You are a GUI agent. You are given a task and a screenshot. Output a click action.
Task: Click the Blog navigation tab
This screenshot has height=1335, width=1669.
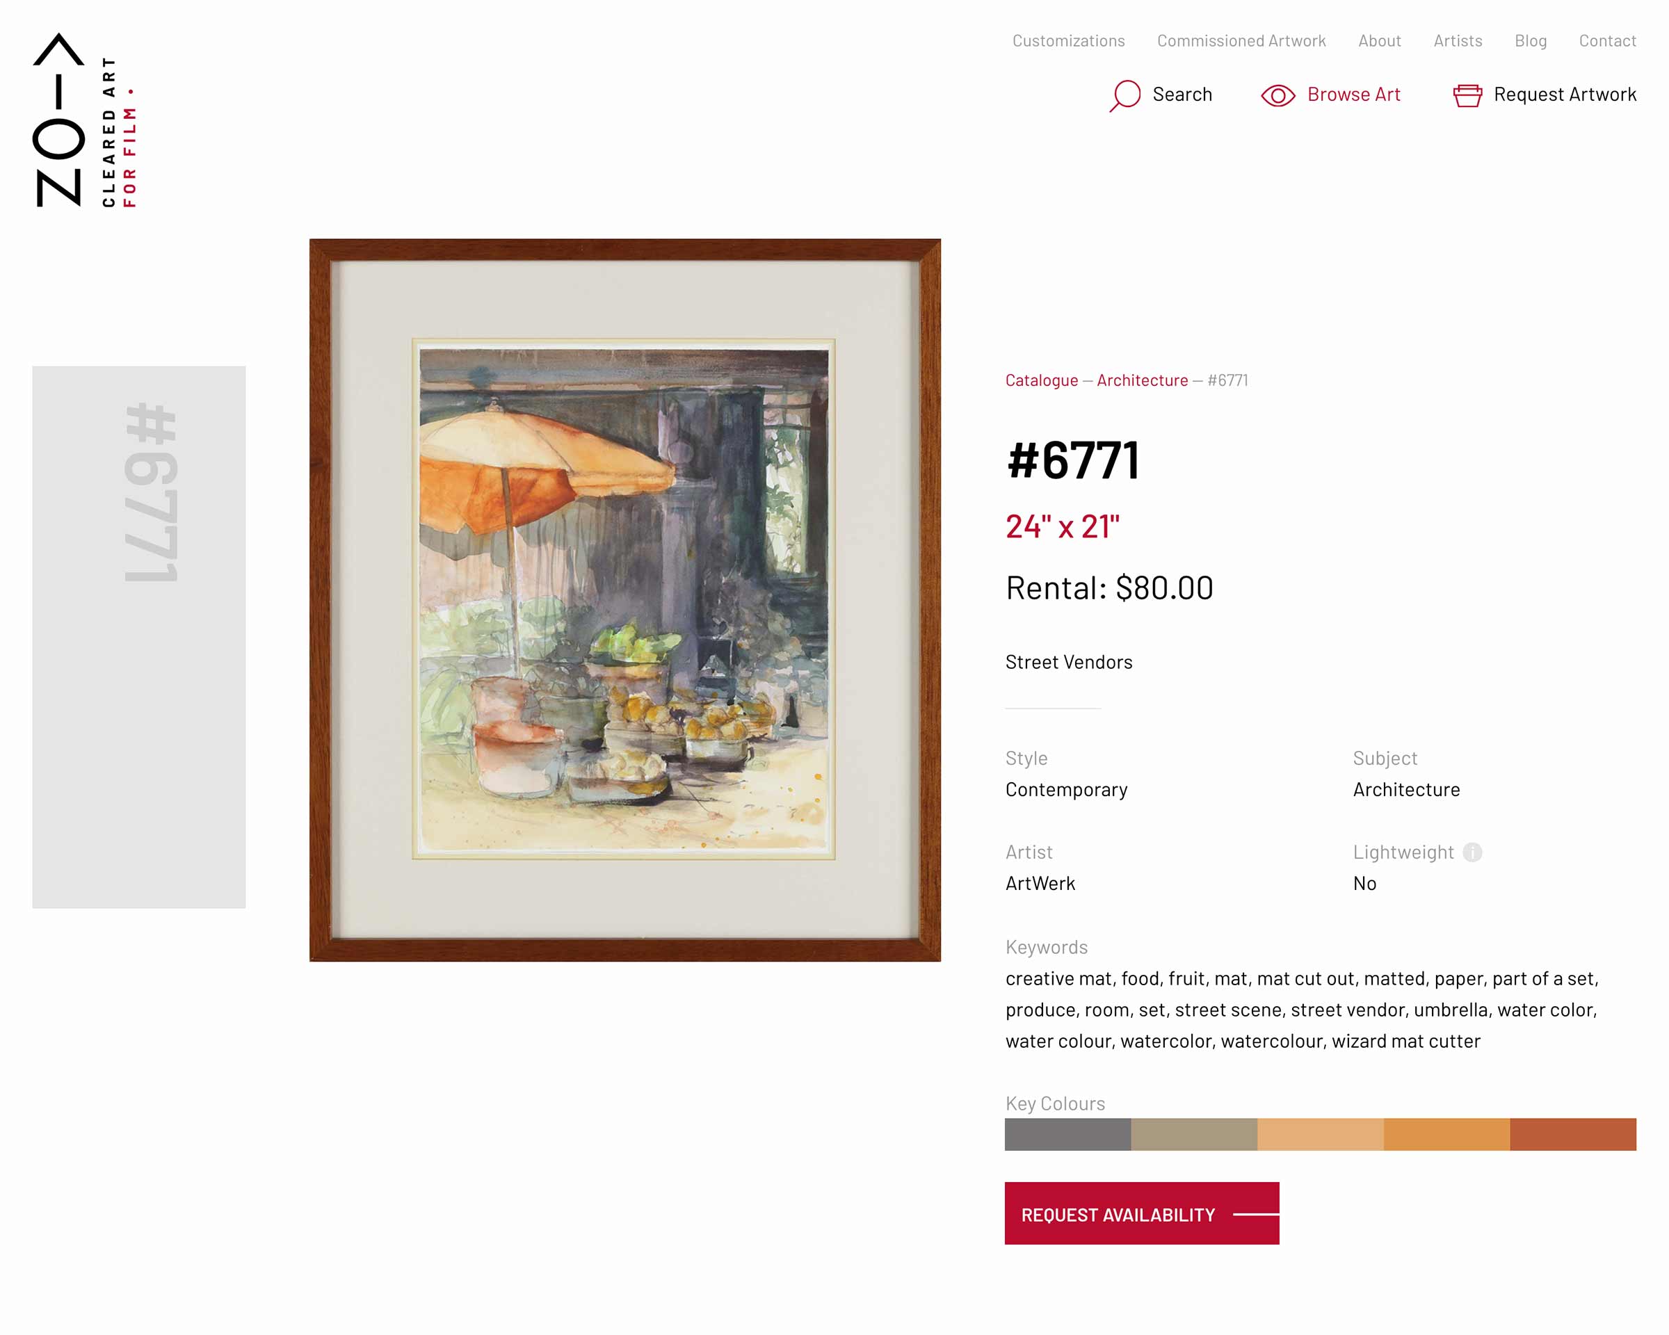[x=1530, y=40]
